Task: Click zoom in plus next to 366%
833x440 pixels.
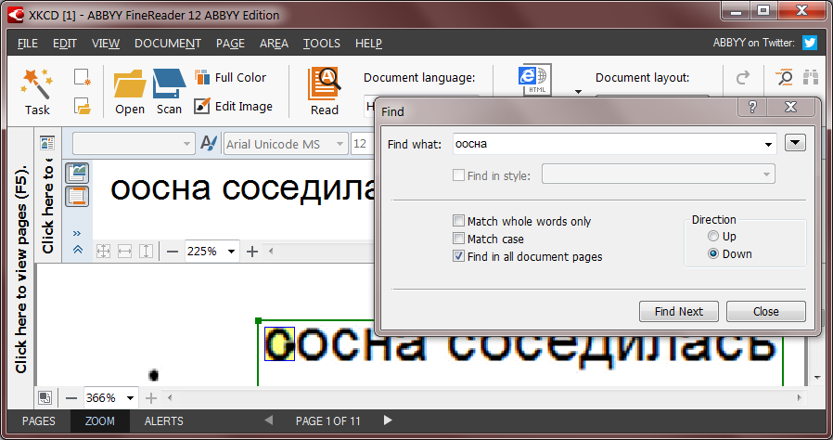Action: coord(151,398)
